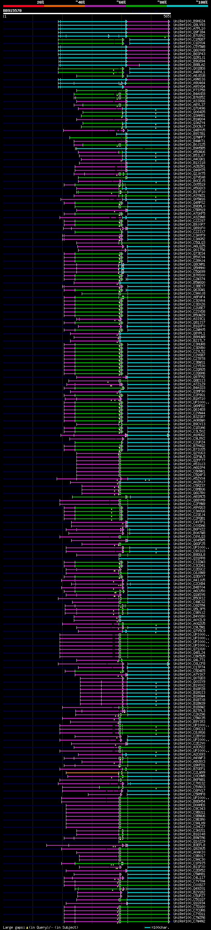Select hit UniRef100_Q9LV93
Screen dimensions: 211x930
(189, 25)
